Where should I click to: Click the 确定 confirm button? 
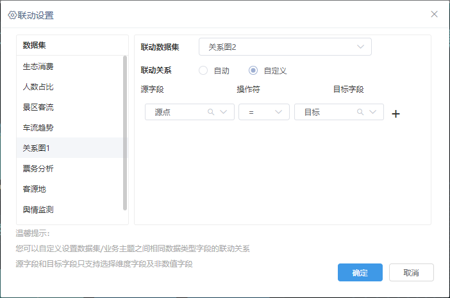point(360,272)
